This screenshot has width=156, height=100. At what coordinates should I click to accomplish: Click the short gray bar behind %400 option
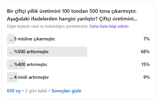coord(16,64)
